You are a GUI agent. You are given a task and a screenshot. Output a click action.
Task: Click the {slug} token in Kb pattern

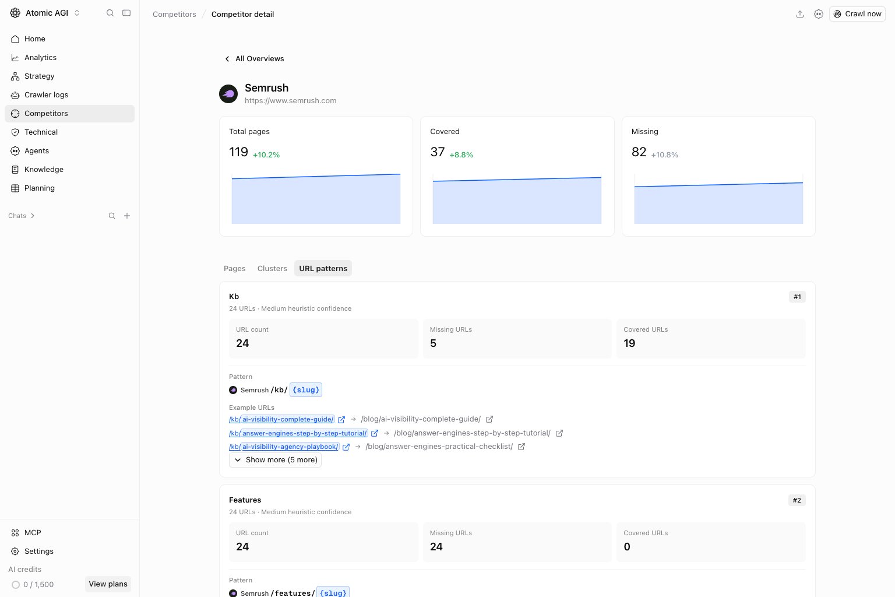tap(306, 390)
